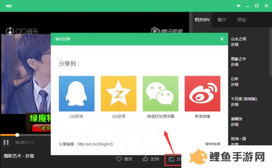Play related MV 想象之中

238,59
